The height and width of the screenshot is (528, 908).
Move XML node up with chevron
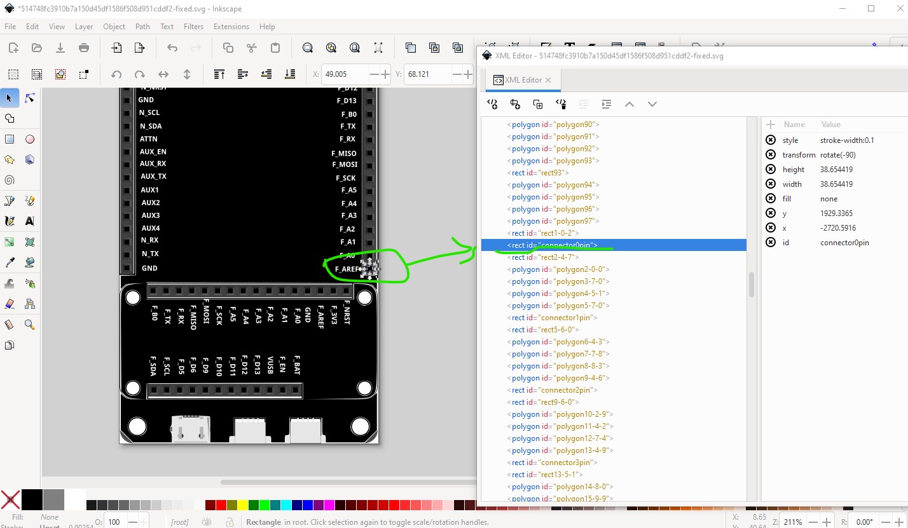(629, 104)
